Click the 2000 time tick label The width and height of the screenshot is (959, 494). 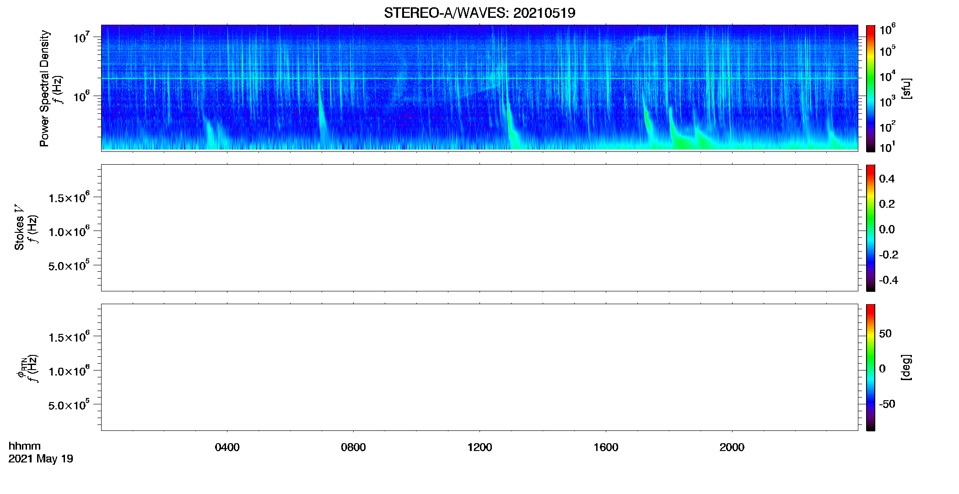click(x=732, y=447)
